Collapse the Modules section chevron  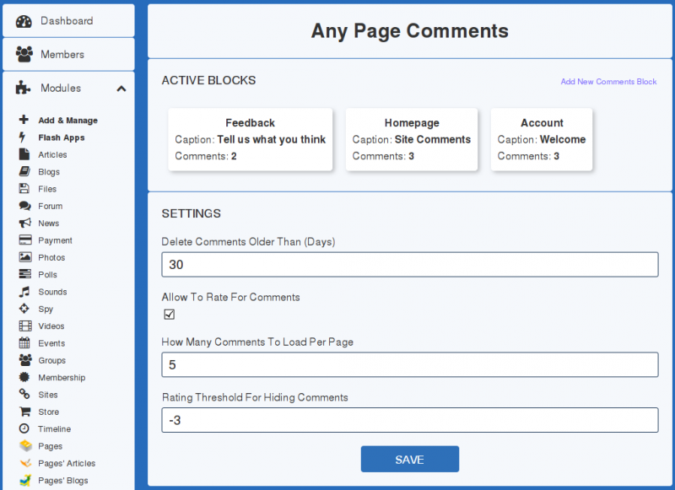(121, 89)
